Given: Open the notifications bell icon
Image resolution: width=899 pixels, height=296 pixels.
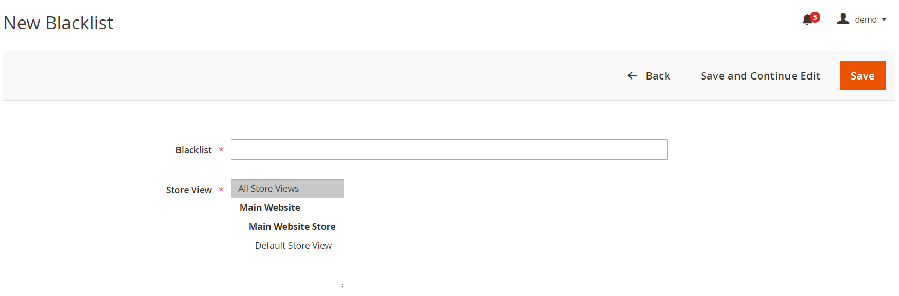Looking at the screenshot, I should [807, 20].
